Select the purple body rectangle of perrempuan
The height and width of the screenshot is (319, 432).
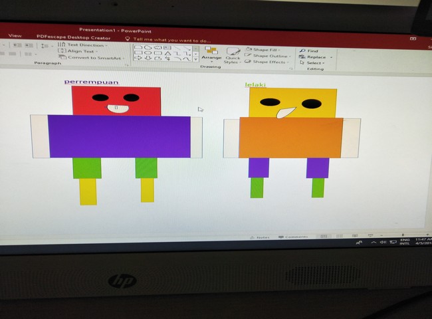(x=120, y=136)
